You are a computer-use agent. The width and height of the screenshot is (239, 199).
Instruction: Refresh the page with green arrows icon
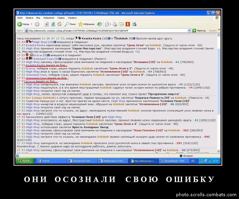coord(53,24)
